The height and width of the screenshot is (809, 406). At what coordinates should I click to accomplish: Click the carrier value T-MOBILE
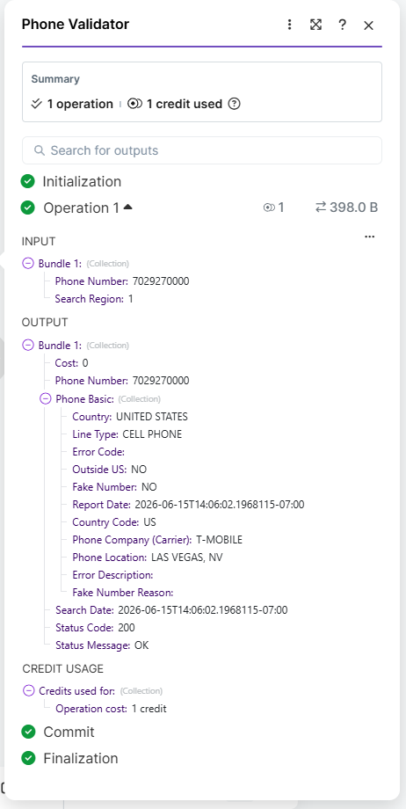(219, 540)
